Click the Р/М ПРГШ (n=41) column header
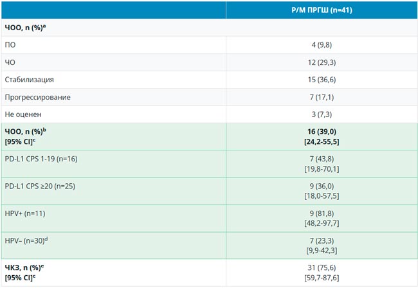 (322, 10)
